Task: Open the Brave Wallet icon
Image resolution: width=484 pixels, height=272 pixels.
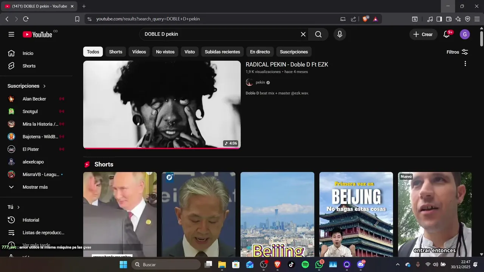Action: point(449,19)
